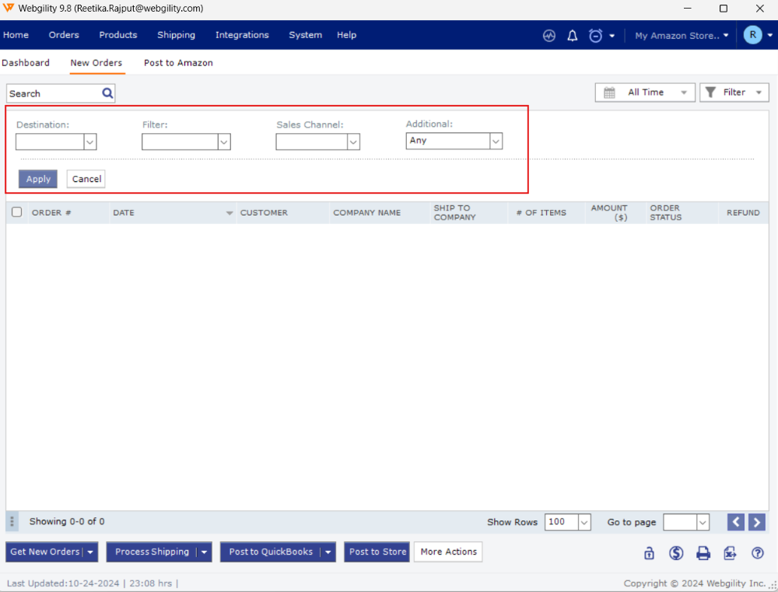Screen dimensions: 778x592
Task: Go to next page with right arrow
Action: tap(757, 522)
